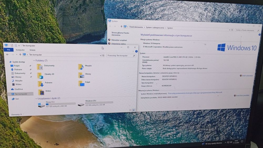The height and width of the screenshot is (148, 263).
Task: Click System i zabezpieczenia breadcrumb
Action: tap(155, 28)
